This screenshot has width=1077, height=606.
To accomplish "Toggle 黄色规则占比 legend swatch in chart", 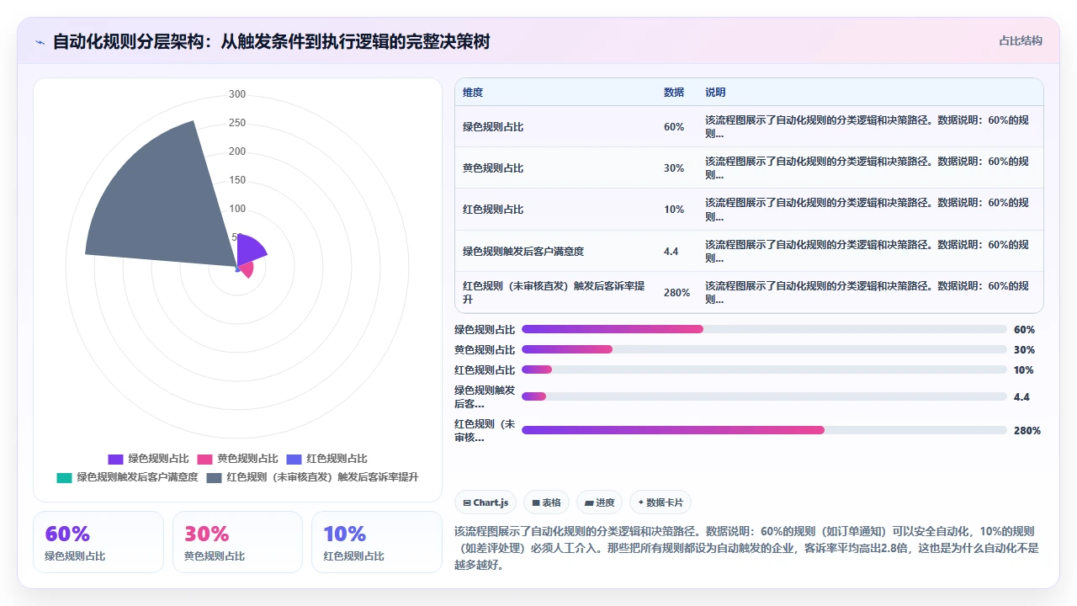I will [204, 460].
